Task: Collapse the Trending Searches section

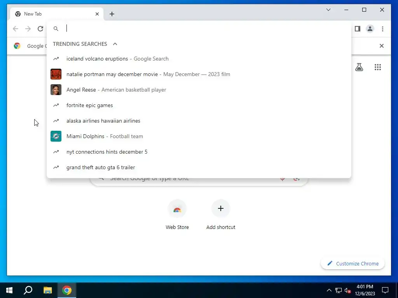Action: pos(115,44)
